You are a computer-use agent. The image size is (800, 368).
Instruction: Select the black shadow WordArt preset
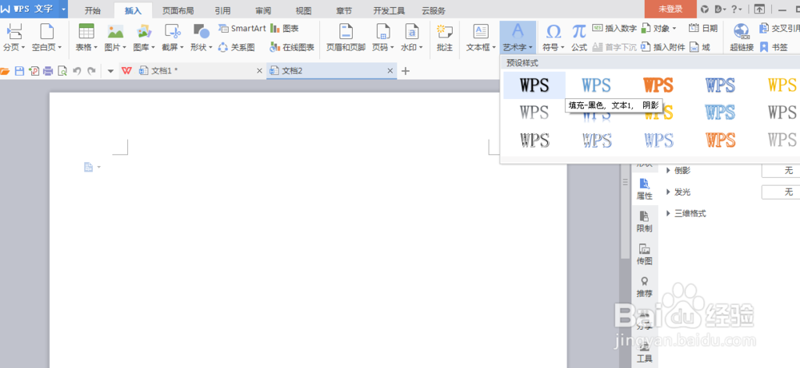534,85
